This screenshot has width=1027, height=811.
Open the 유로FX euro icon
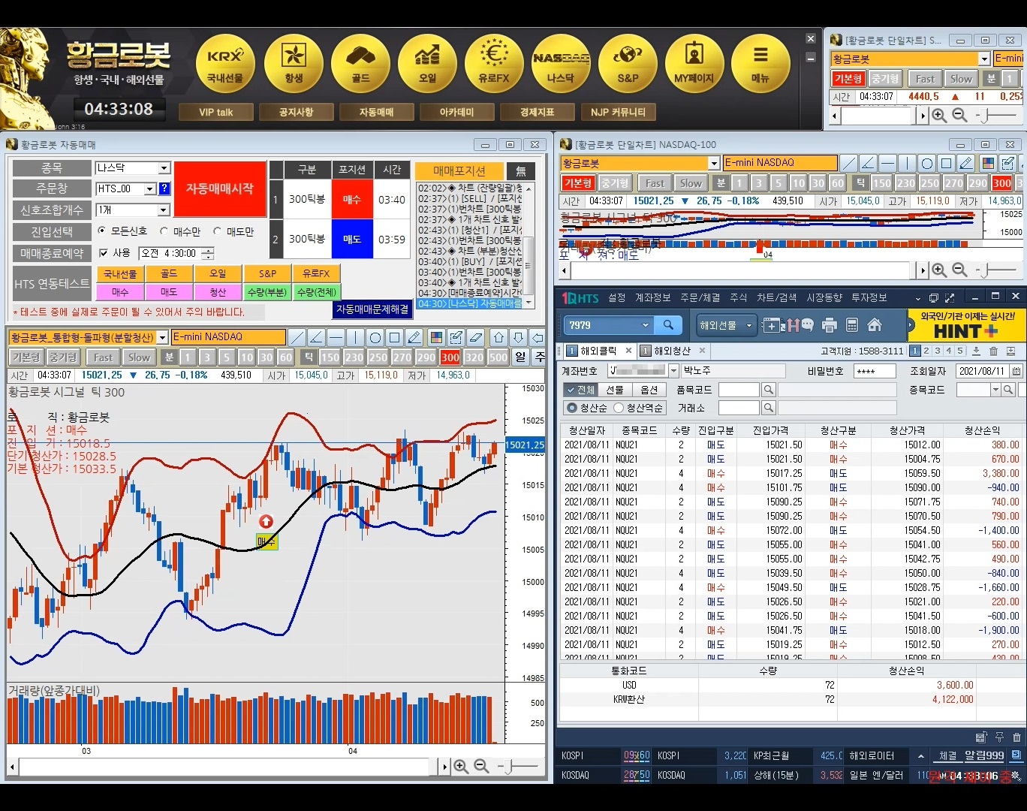(494, 63)
